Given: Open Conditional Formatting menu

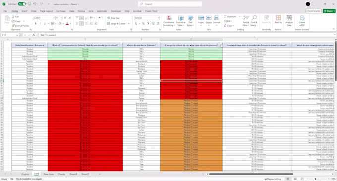Looking at the screenshot, I should 169,21.
